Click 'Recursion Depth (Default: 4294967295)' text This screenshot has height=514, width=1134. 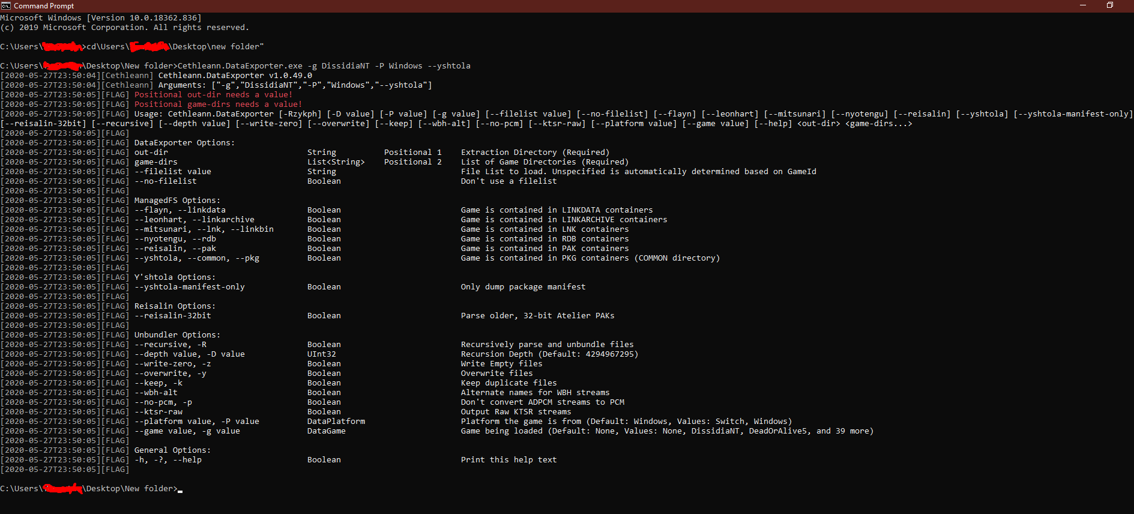(x=550, y=354)
